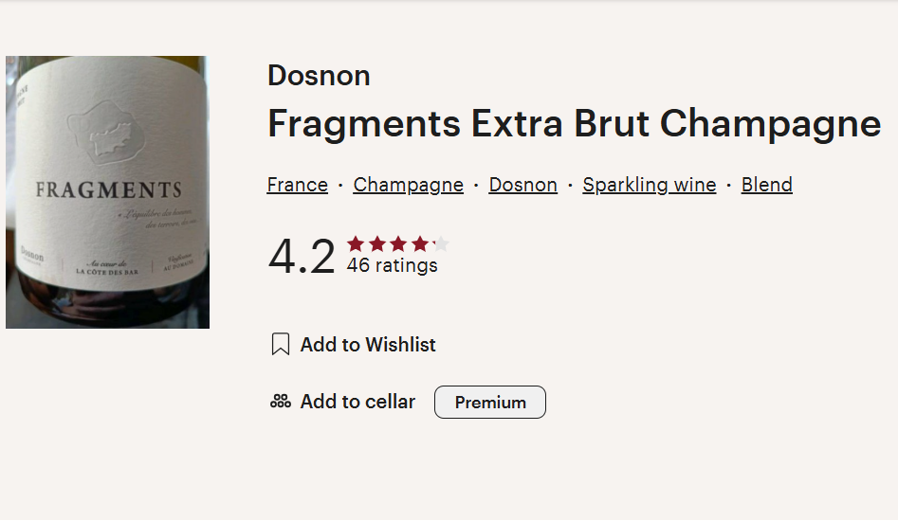Open the Fragments bottle label photo
The image size is (898, 521).
point(108,192)
